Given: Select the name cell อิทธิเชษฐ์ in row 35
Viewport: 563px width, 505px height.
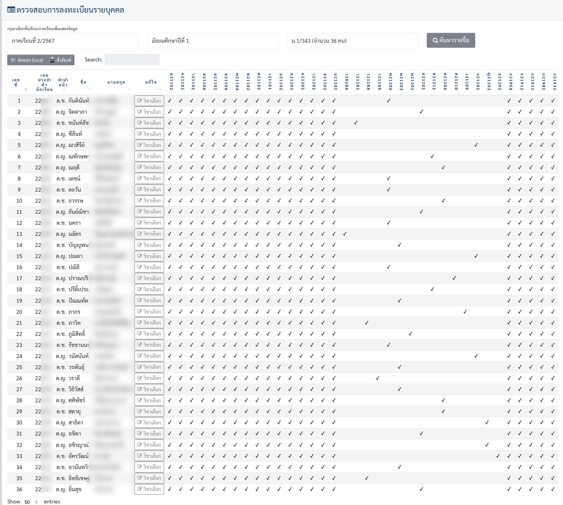Looking at the screenshot, I should pos(79,478).
